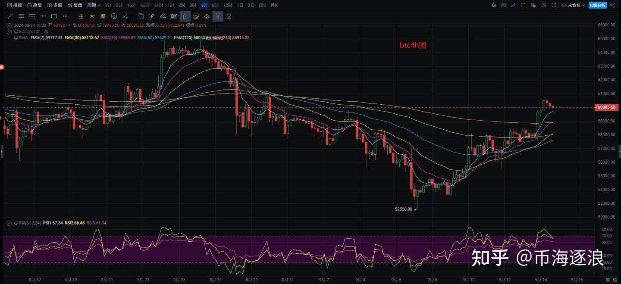Click the refresh-edit drawing icon
Viewport: 621px width, 284px height.
[114, 16]
